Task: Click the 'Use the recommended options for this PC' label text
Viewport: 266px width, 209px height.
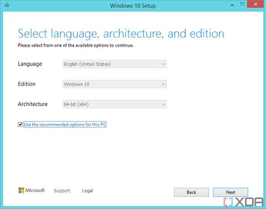Action: 65,125
